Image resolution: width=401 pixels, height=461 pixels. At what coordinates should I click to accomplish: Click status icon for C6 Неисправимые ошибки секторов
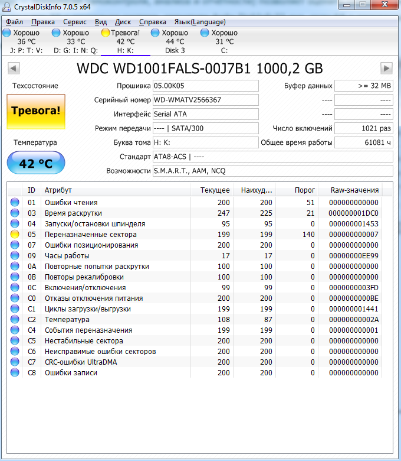coord(15,351)
